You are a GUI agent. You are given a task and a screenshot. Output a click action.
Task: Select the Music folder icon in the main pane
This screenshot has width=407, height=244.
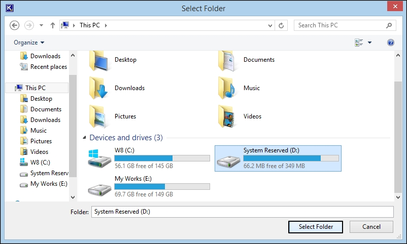(x=227, y=88)
